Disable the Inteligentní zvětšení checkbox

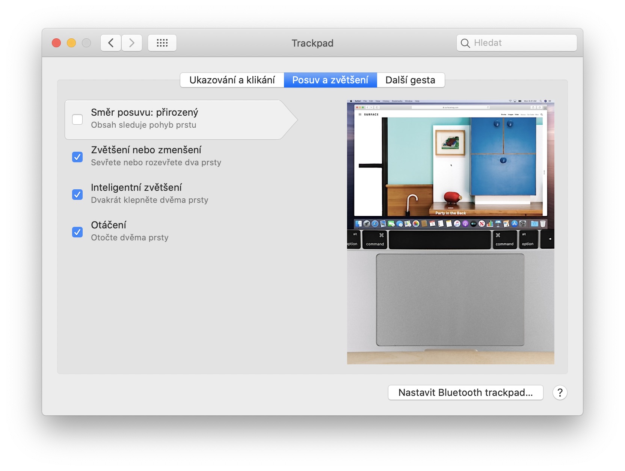[77, 195]
